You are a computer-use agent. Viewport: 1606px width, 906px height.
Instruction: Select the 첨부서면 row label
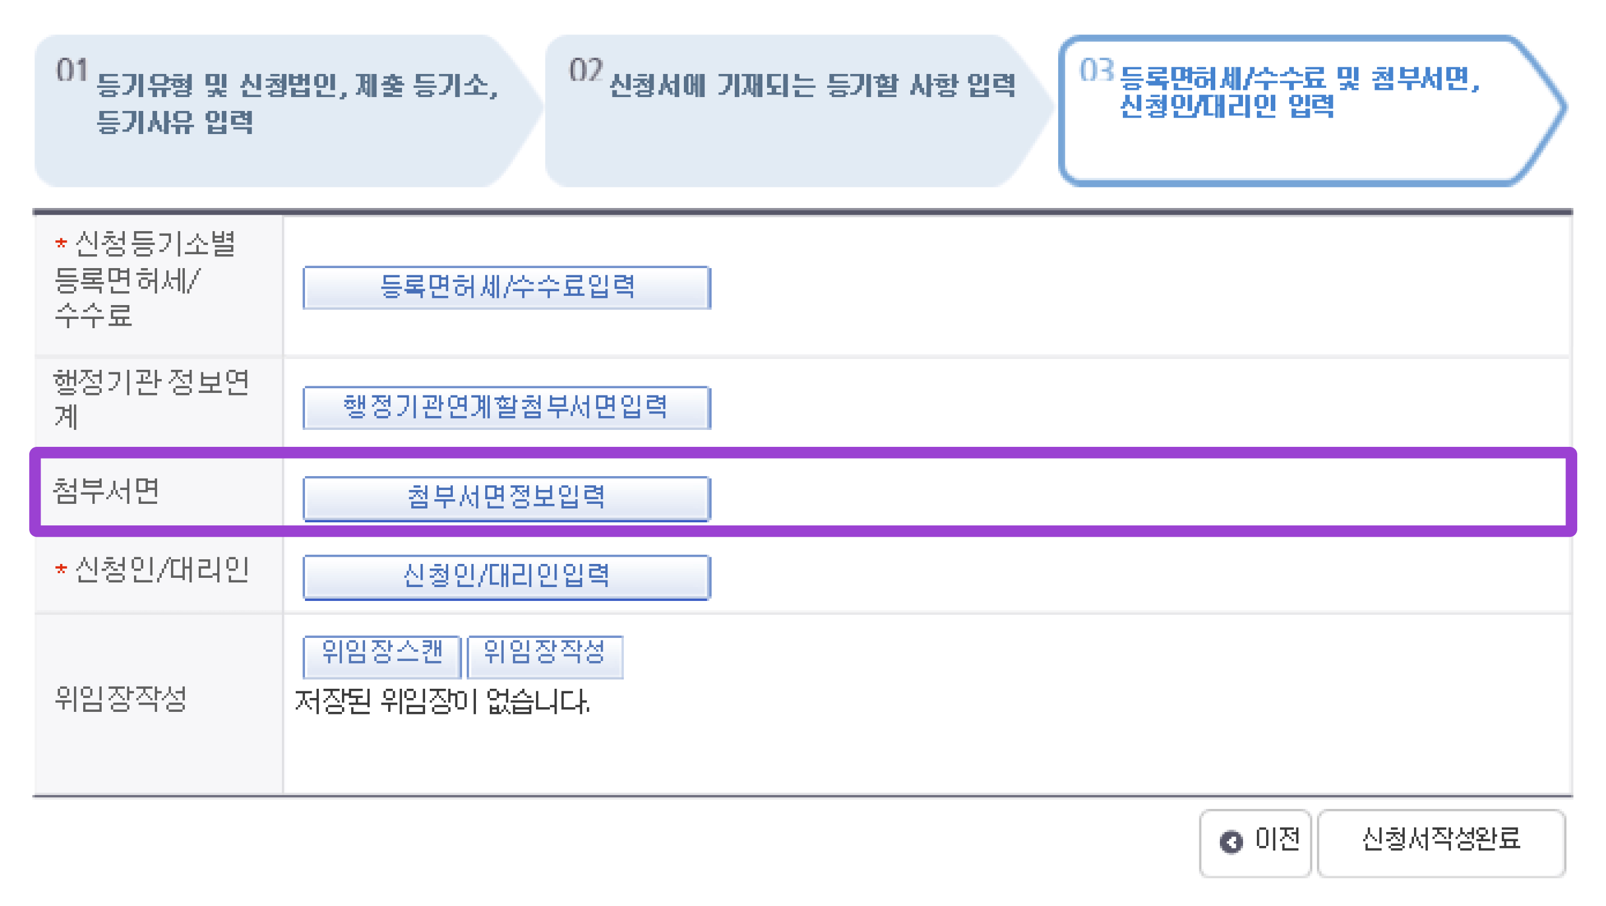pyautogui.click(x=106, y=492)
